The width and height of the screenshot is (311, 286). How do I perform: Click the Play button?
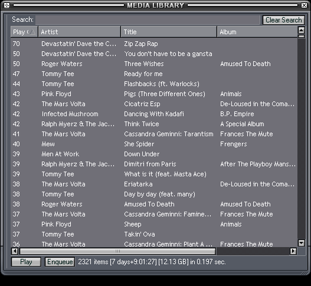[26, 262]
